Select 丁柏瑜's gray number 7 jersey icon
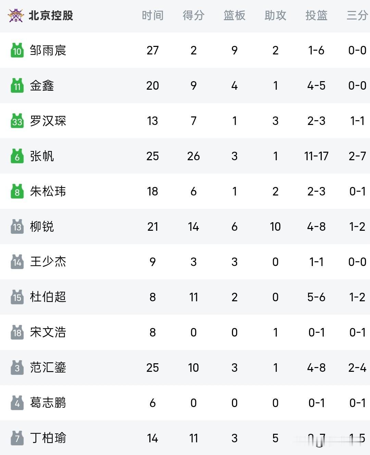The image size is (370, 455). point(17,438)
